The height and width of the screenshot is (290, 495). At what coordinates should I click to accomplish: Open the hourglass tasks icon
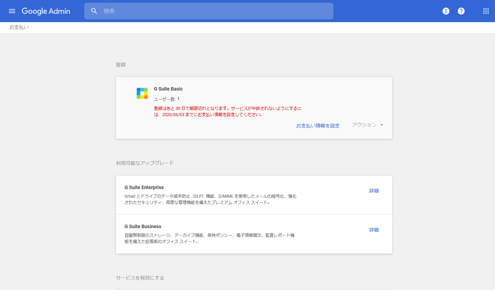coord(446,11)
